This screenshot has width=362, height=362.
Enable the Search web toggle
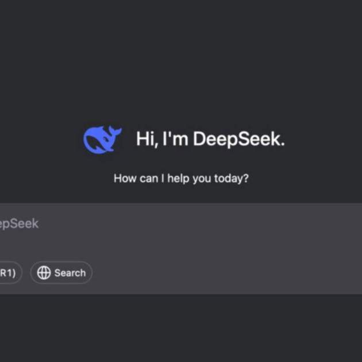pyautogui.click(x=61, y=273)
